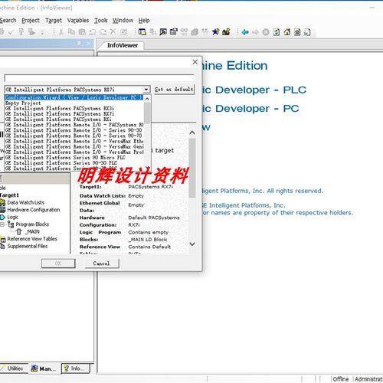Open the Navigator window toolbar icon

(142, 32)
